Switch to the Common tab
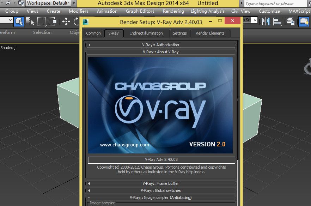 click(93, 34)
